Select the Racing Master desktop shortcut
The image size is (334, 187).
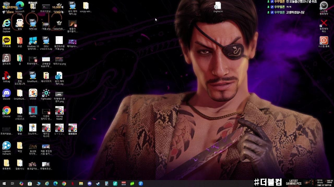(x=59, y=110)
